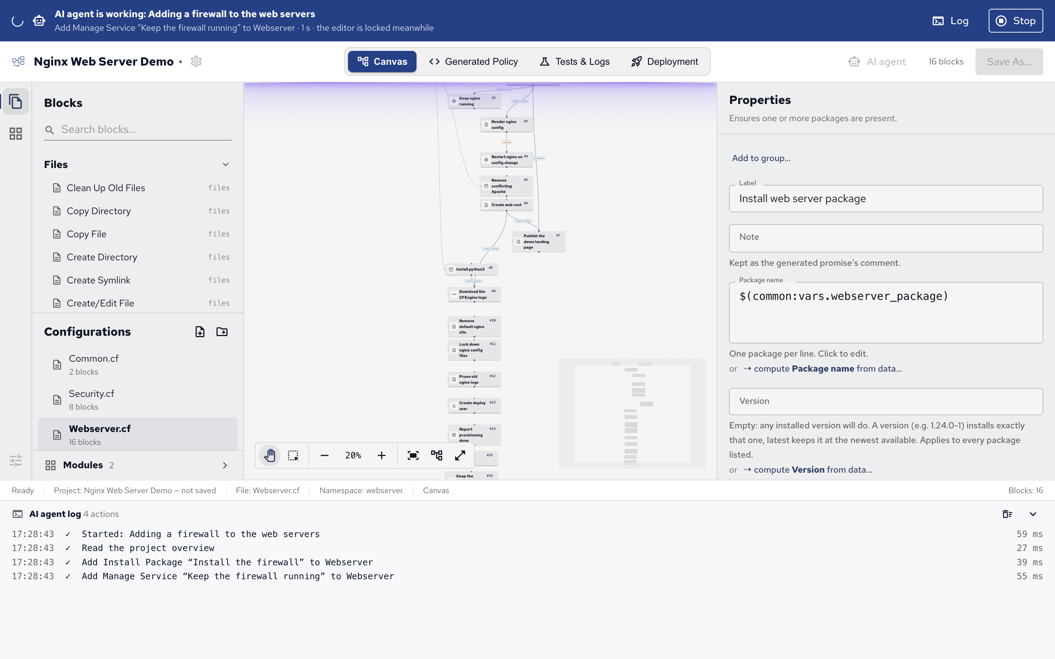Screen dimensions: 1055x659
Task: Click the Version input field
Action: pos(885,401)
